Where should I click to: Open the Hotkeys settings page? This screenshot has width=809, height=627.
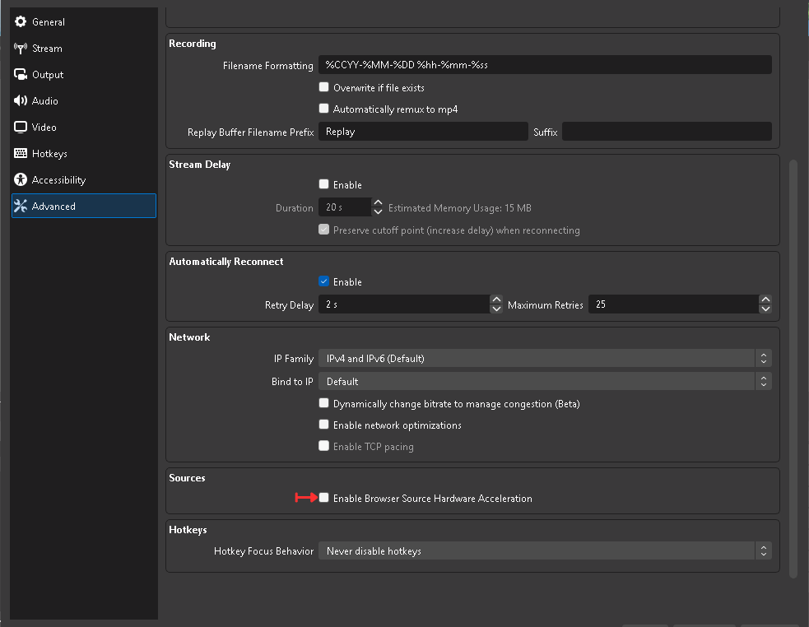pos(84,153)
